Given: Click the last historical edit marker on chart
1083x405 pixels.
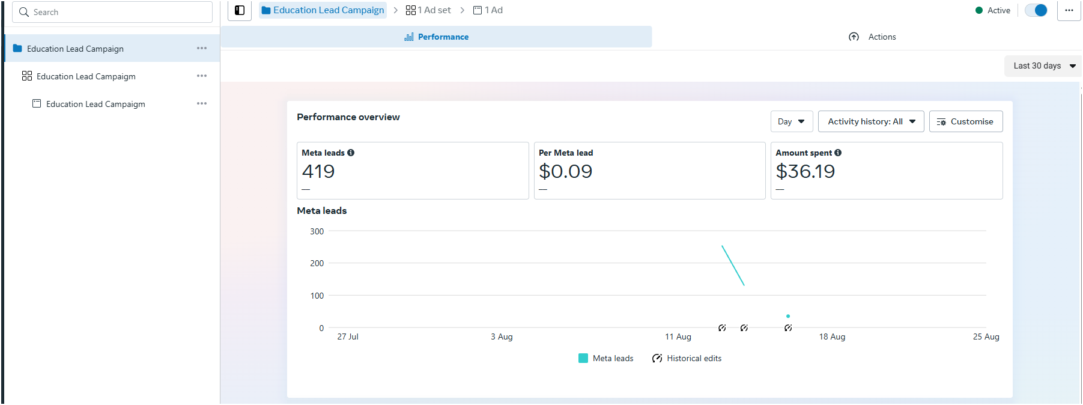Looking at the screenshot, I should click(788, 328).
